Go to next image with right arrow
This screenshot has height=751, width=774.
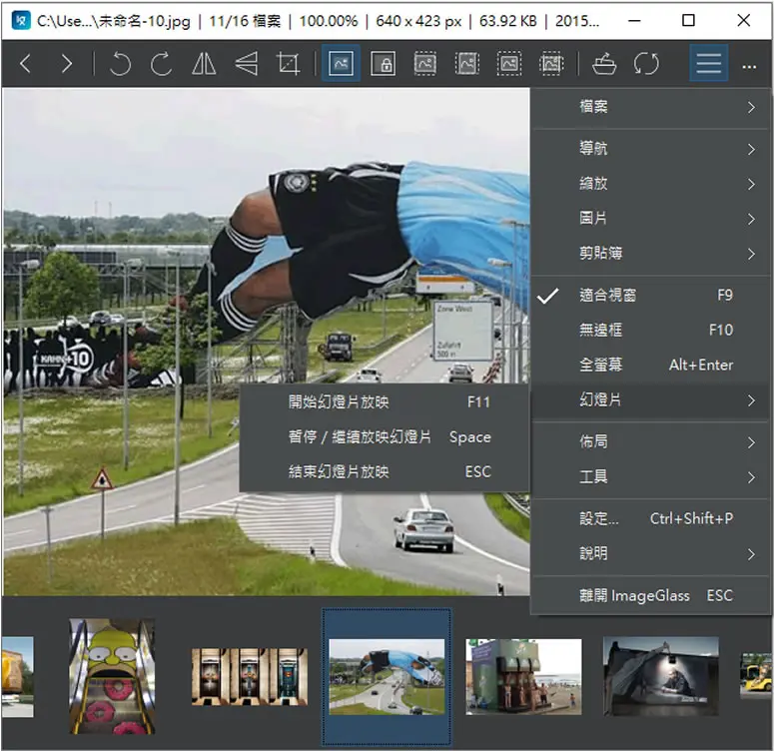pyautogui.click(x=67, y=64)
